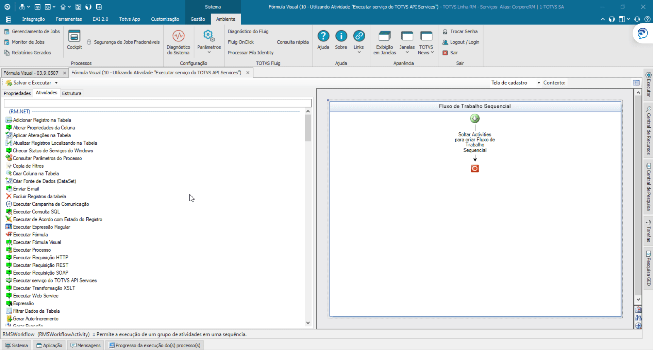
Task: Click the Ajuda question mark icon
Action: pyautogui.click(x=323, y=36)
